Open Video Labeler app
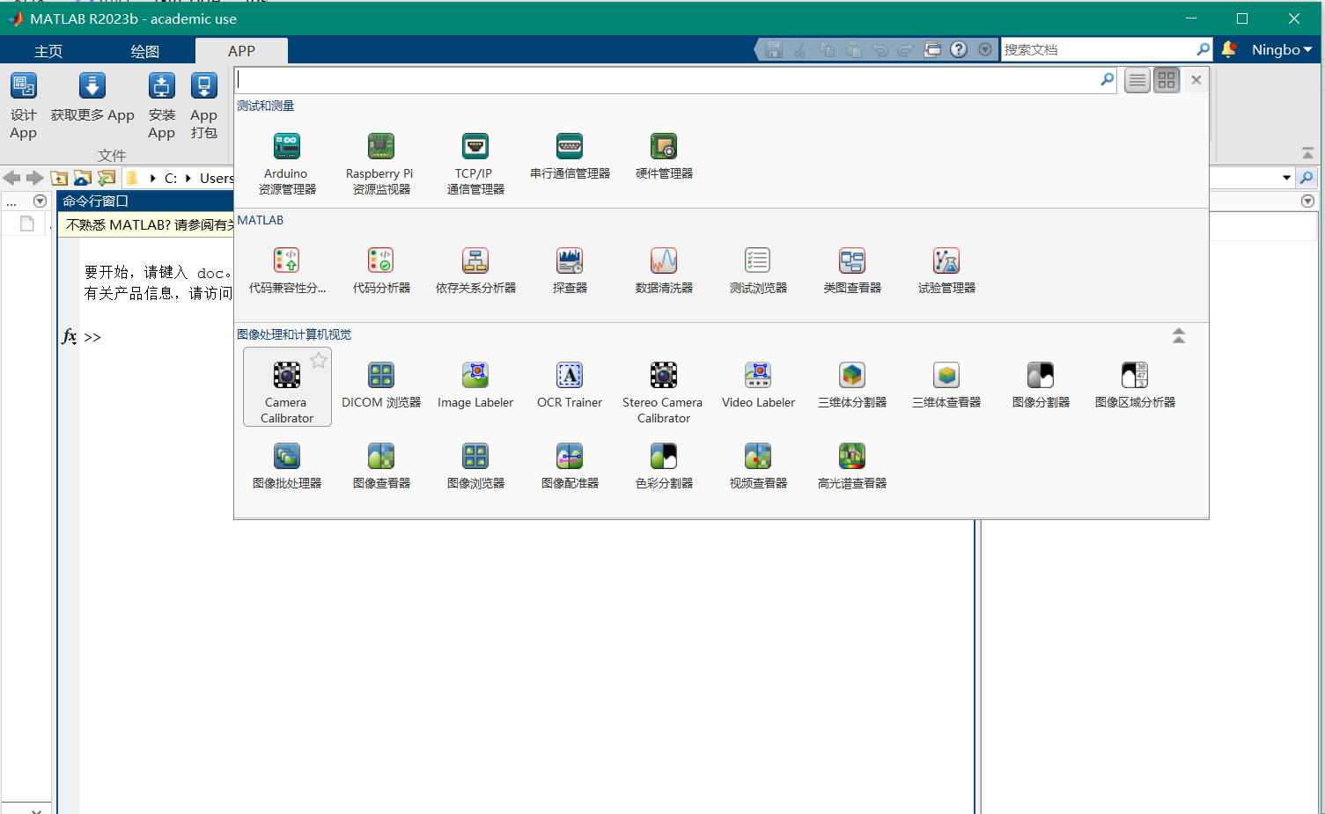The width and height of the screenshot is (1325, 814). coord(758,385)
